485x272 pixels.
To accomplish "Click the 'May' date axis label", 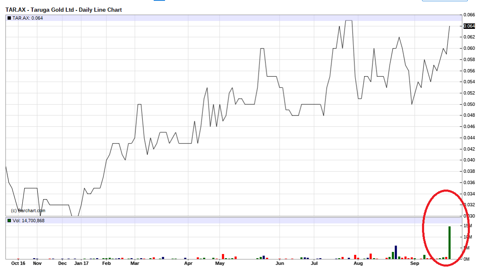I will click(x=220, y=263).
